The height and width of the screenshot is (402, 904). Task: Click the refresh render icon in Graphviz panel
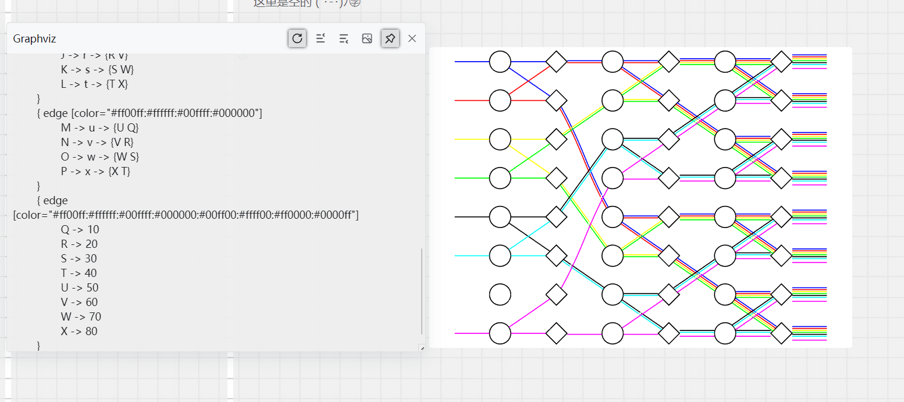click(297, 38)
